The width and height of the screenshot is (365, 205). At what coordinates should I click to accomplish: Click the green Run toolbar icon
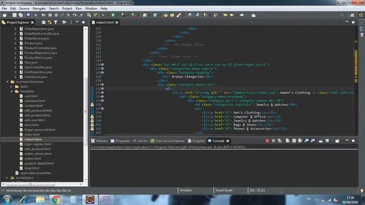113,15
